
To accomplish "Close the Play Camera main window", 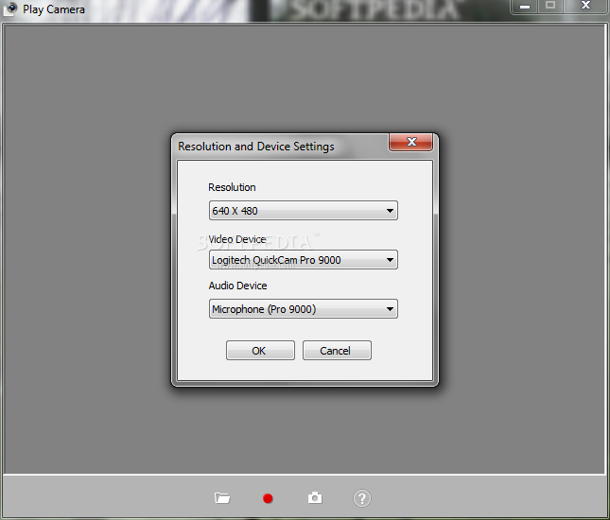I will click(585, 7).
